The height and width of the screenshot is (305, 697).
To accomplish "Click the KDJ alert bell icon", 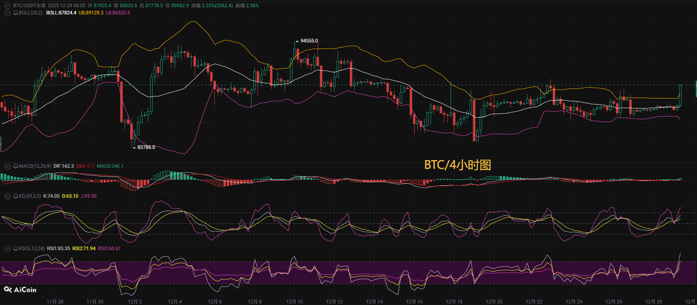I will 16,196.
